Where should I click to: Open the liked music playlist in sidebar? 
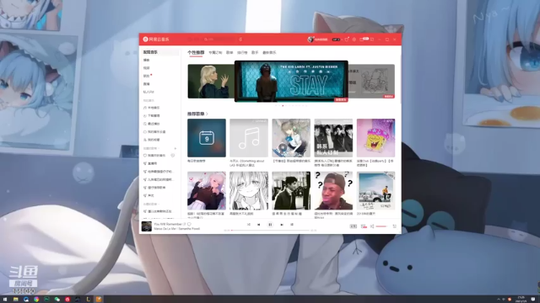pos(154,156)
